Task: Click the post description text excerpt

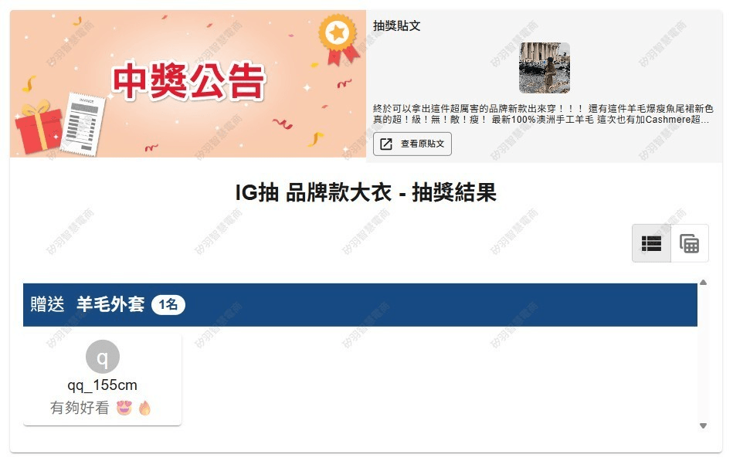Action: point(543,114)
